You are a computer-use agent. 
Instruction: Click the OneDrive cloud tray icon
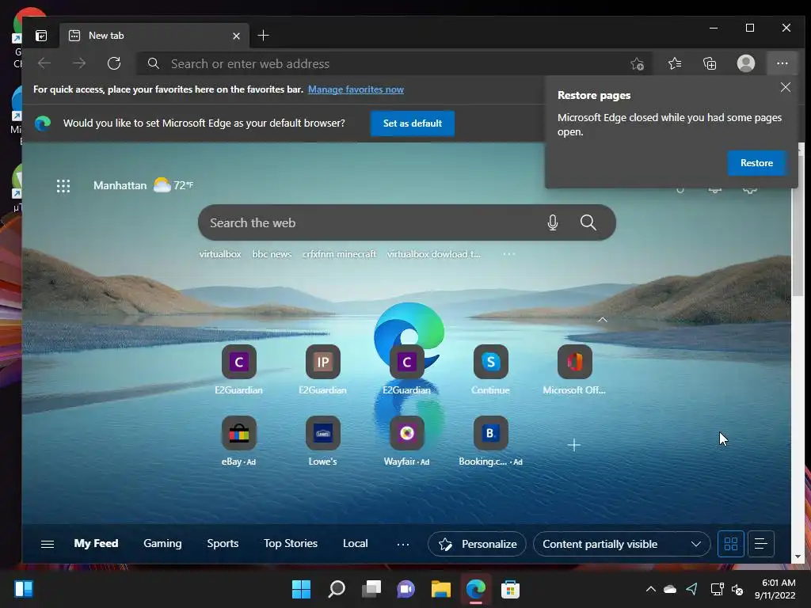[670, 589]
